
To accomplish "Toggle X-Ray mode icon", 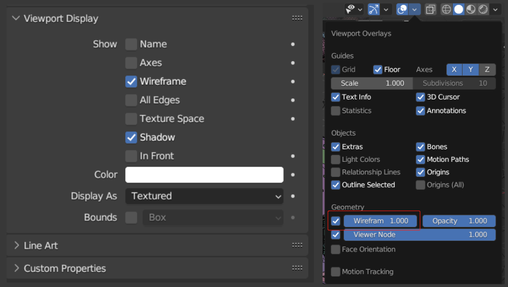I will click(431, 9).
